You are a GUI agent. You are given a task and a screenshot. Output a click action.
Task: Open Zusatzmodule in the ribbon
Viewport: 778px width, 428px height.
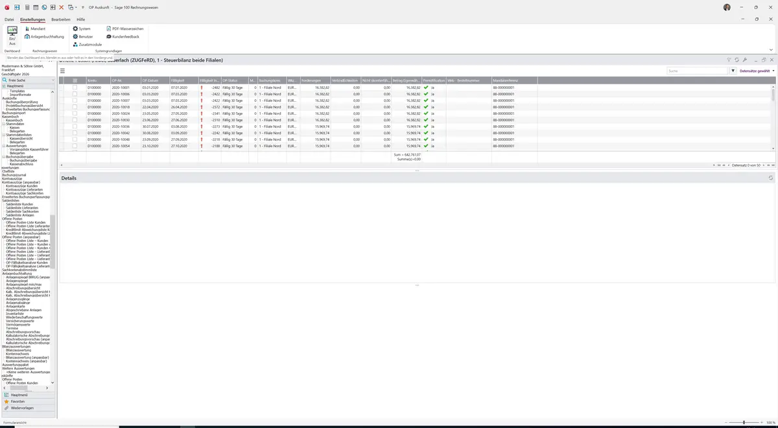[88, 45]
